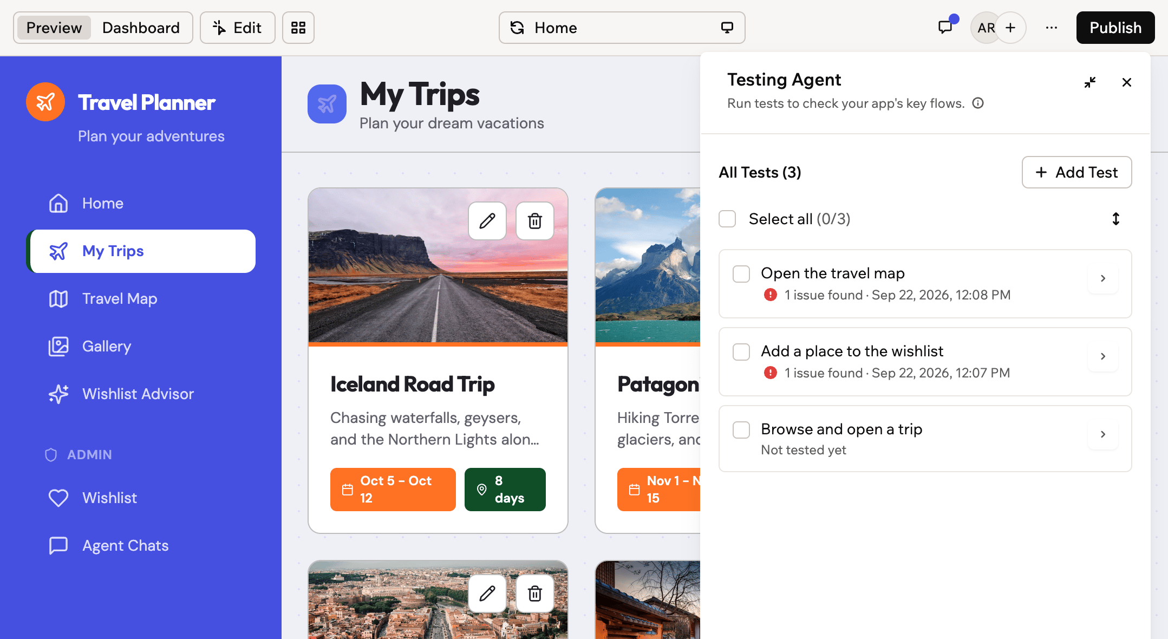Switch to the Dashboard tab
Screen dimensions: 1168x639
141,28
